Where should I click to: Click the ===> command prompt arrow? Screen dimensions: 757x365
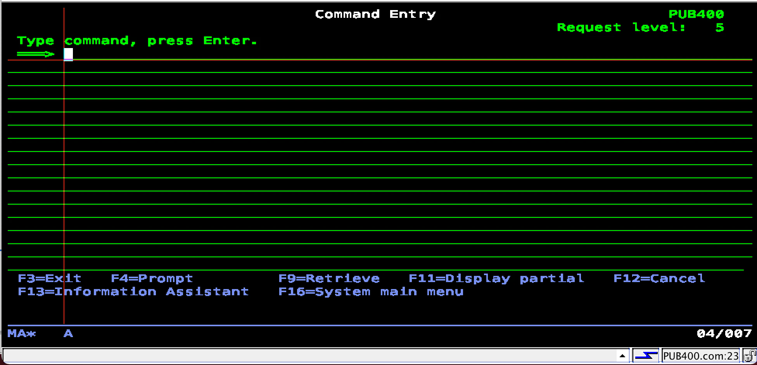coord(36,54)
